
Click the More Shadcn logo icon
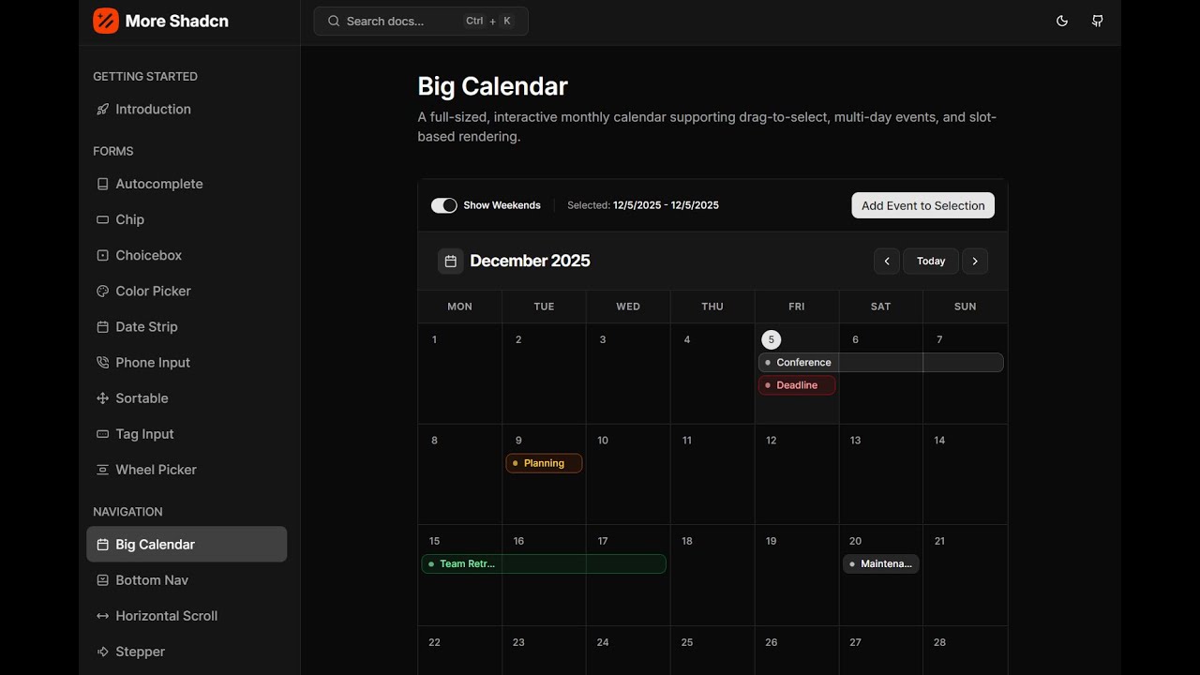[106, 21]
